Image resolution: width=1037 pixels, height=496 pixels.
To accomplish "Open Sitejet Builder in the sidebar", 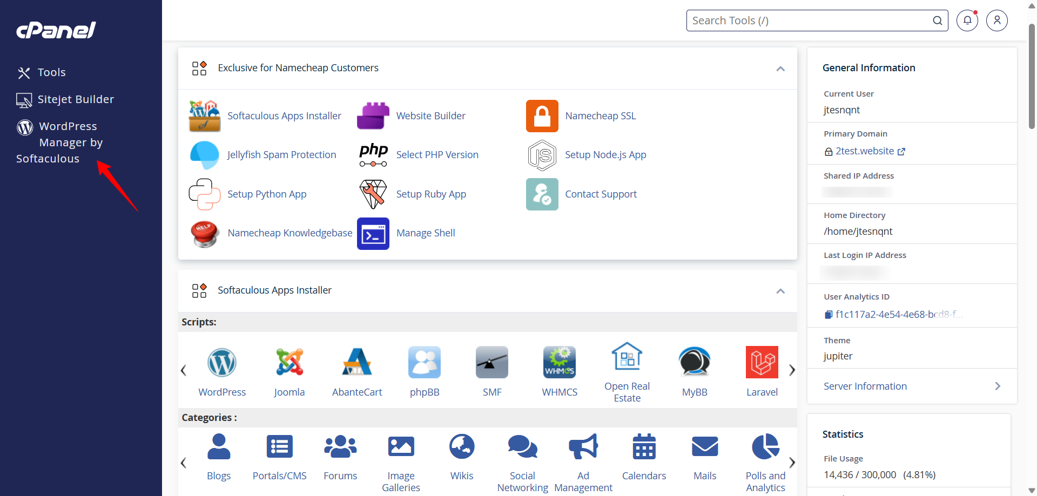I will coord(65,99).
